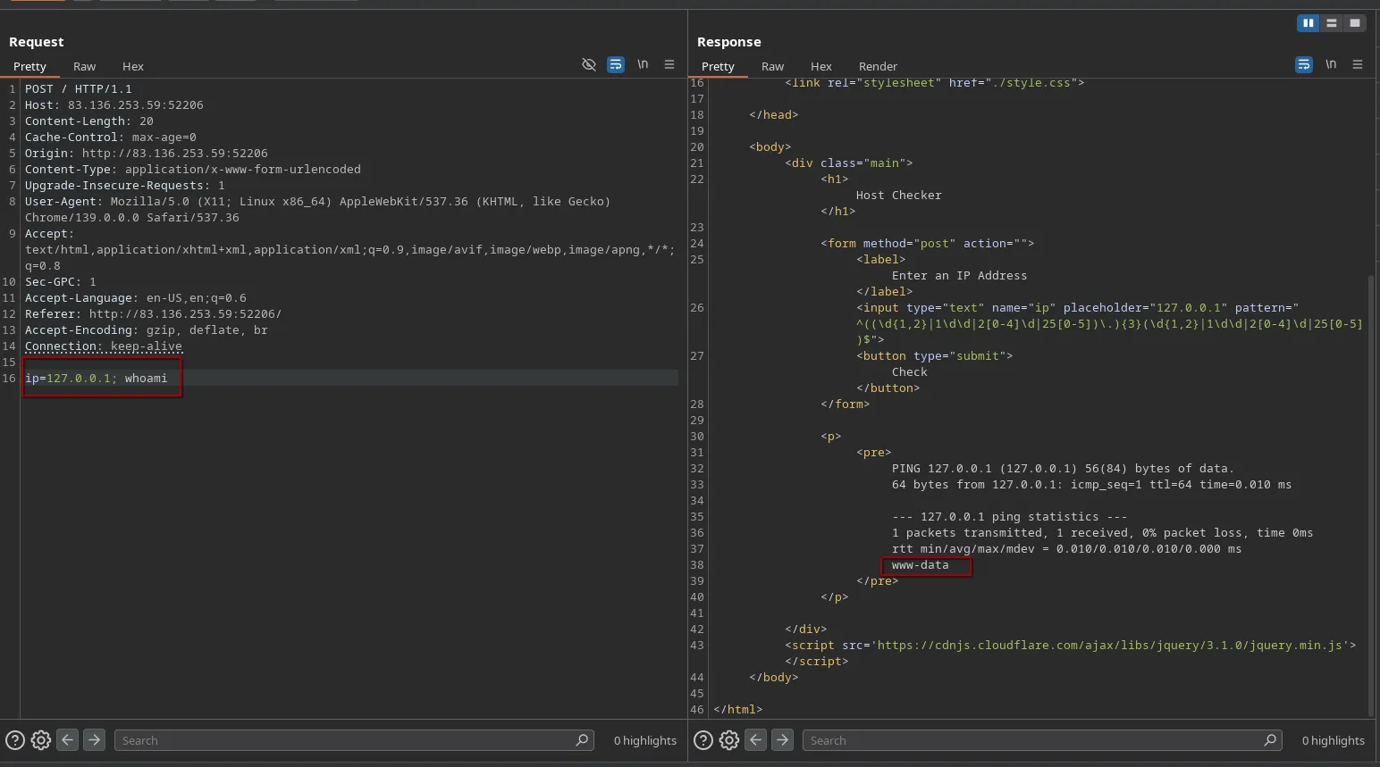This screenshot has width=1380, height=767.
Task: Go to previous match in Response search
Action: pos(755,739)
